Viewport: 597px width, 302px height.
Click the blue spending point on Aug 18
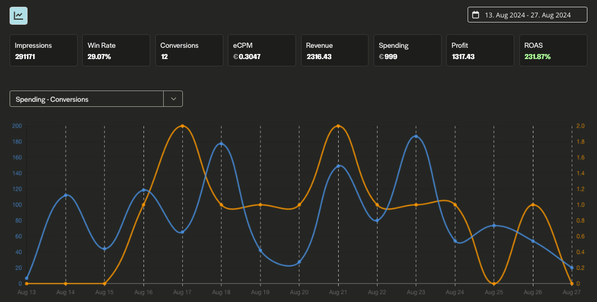click(x=221, y=144)
